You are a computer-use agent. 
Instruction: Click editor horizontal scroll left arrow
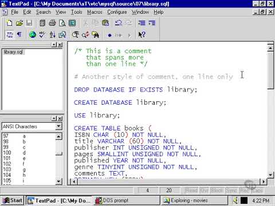73,181
